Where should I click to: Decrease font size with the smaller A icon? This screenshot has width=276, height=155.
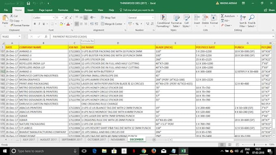[x=71, y=18]
